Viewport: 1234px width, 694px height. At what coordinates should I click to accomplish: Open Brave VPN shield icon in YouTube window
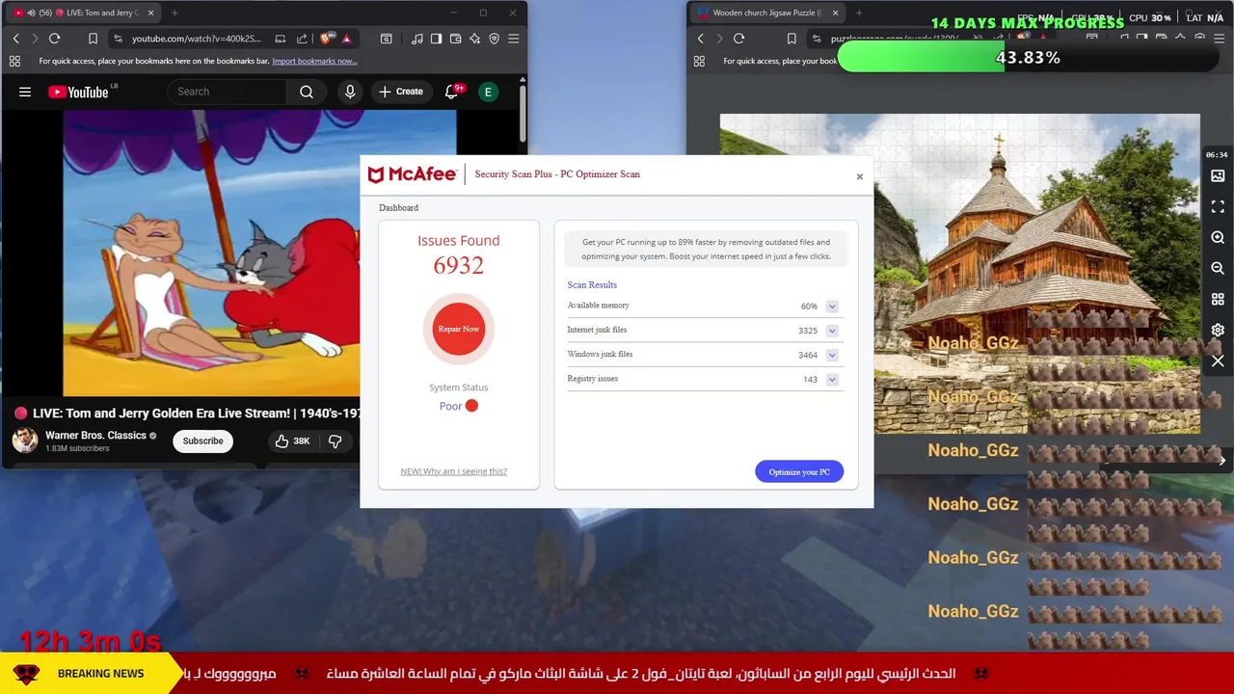coord(494,39)
